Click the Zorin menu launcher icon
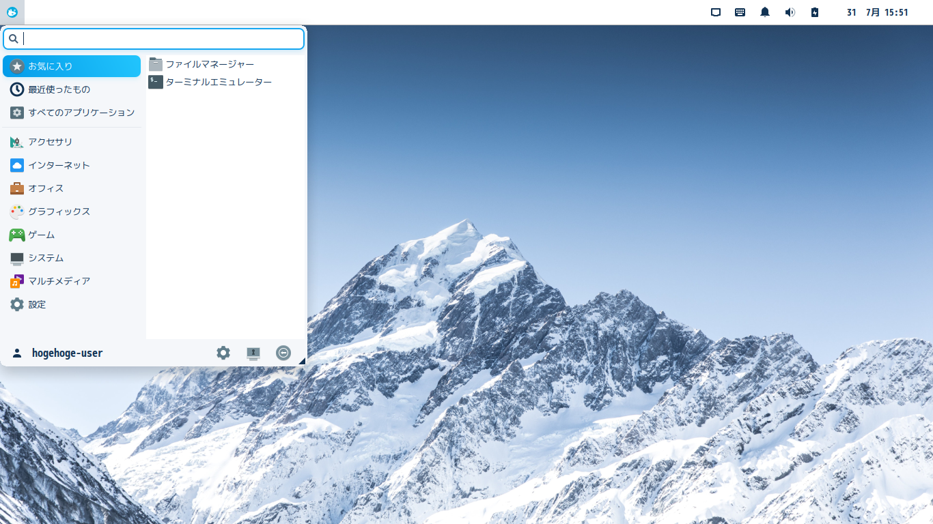Image resolution: width=933 pixels, height=524 pixels. [12, 12]
